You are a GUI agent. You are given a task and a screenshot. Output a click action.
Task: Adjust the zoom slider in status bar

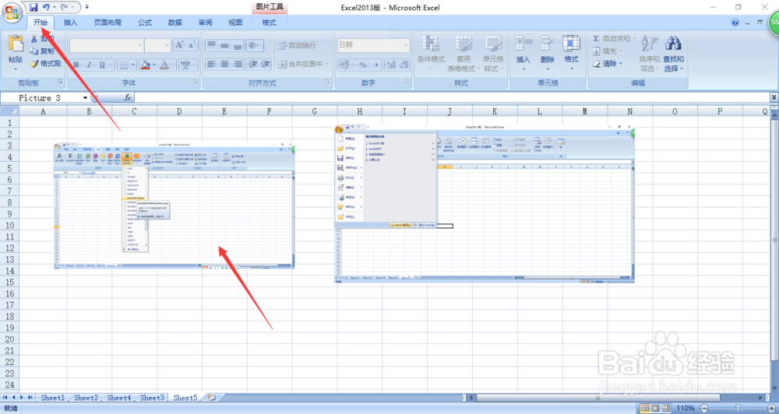(738, 408)
